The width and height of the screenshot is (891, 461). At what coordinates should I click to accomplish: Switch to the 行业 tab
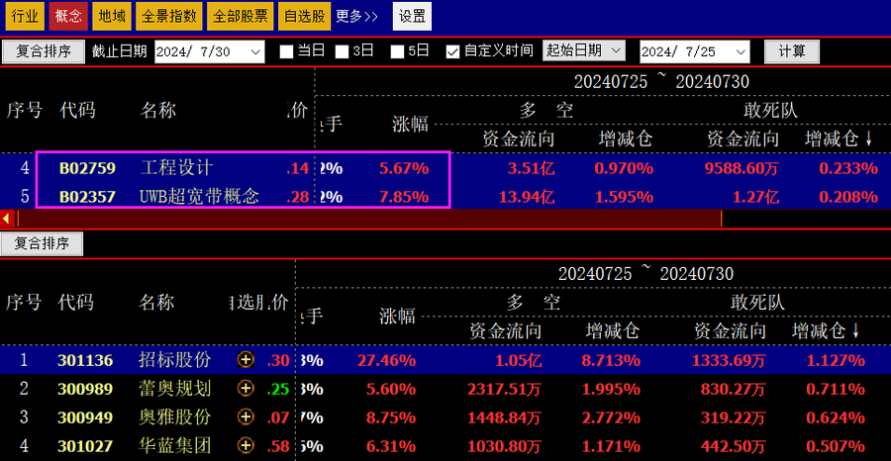tap(26, 16)
